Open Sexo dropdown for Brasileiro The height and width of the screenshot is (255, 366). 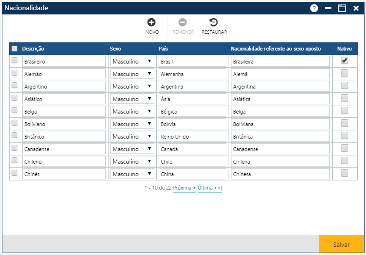(132, 62)
